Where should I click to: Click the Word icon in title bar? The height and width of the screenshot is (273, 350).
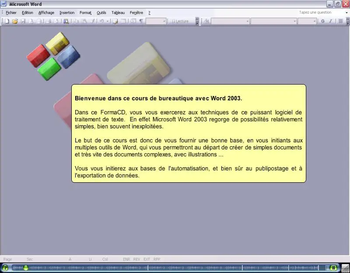point(3,4)
